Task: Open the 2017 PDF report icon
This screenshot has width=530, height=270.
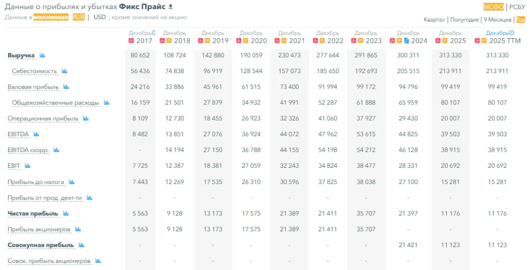Action: [131, 41]
